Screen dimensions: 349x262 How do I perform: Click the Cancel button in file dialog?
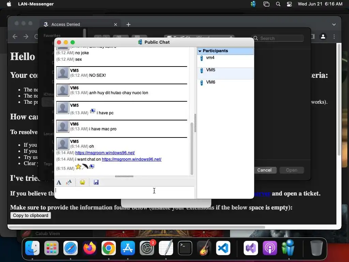(264, 170)
